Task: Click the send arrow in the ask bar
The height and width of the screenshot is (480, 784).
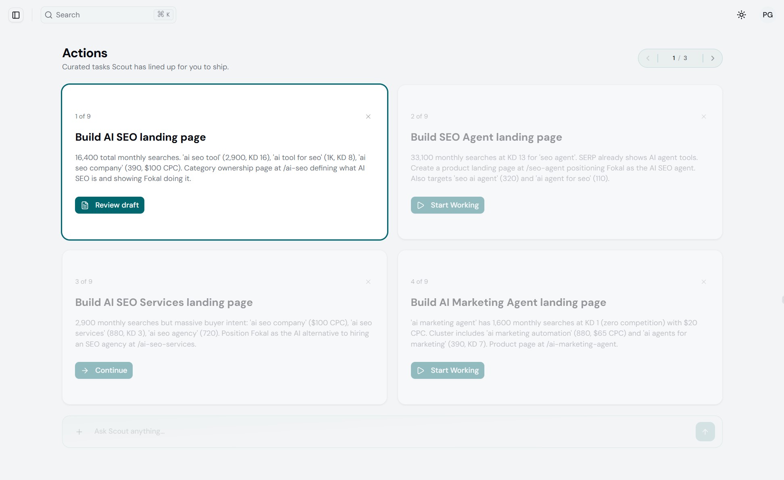Action: point(705,431)
